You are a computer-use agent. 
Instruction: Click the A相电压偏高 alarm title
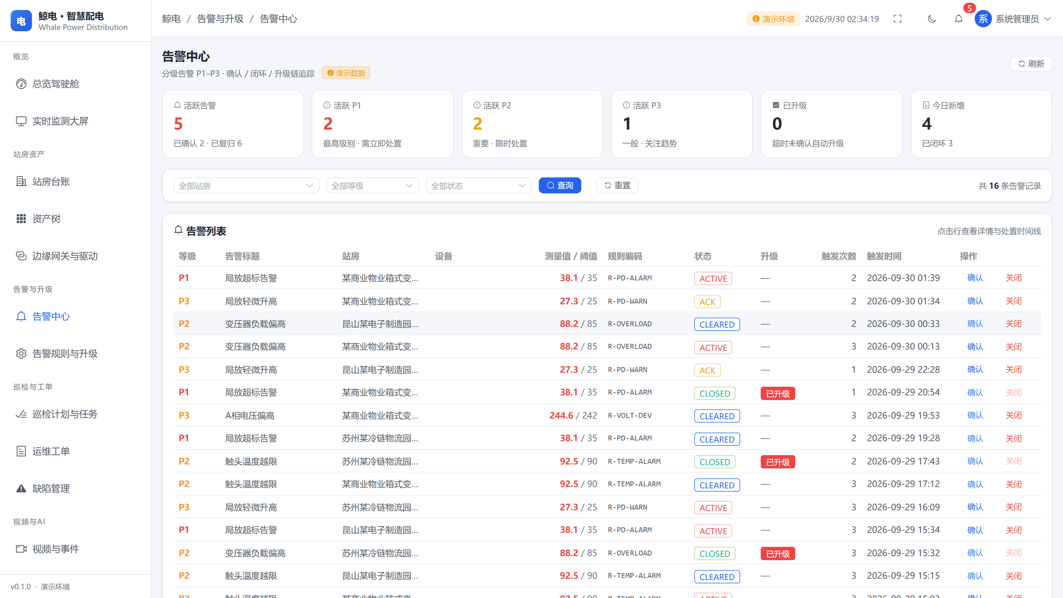250,415
